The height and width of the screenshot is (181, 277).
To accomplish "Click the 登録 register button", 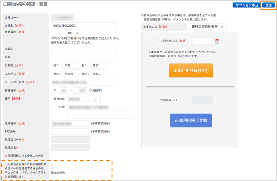I will [x=268, y=5].
